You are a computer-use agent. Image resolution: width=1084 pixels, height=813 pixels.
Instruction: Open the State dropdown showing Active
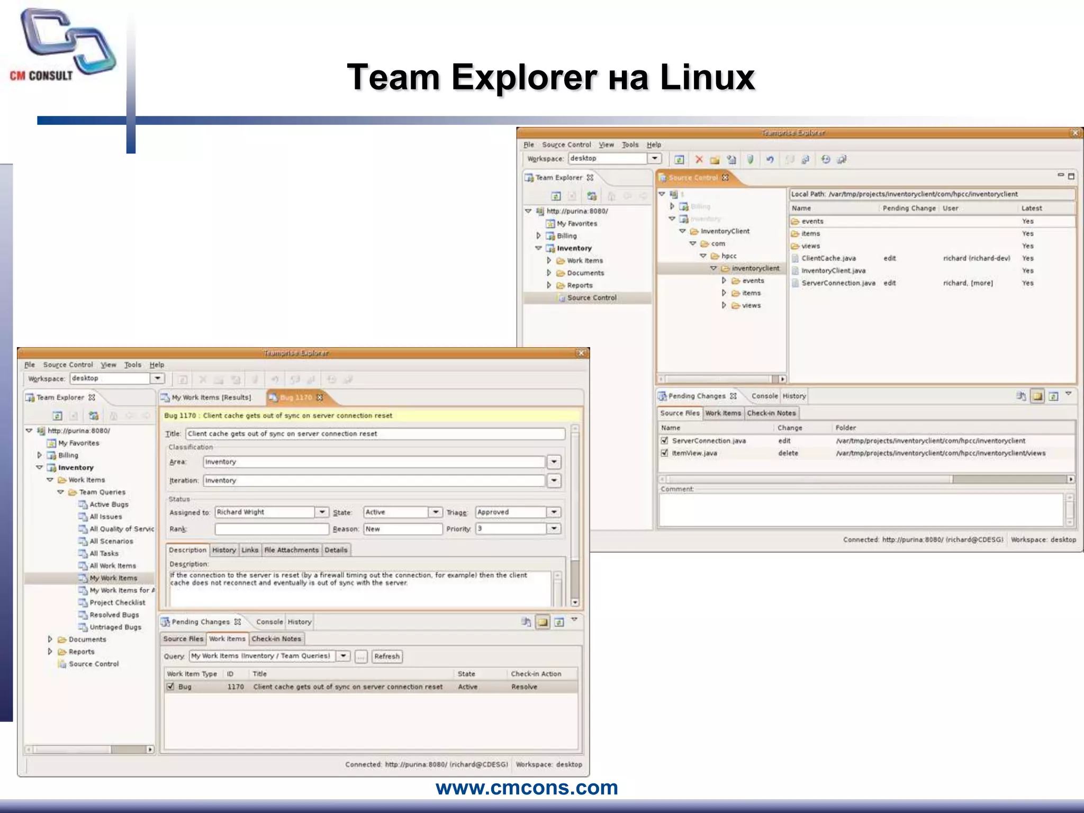coord(435,512)
